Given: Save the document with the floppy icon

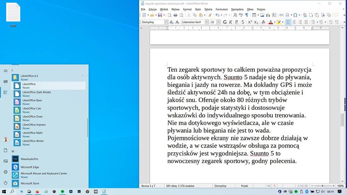Looking at the screenshot, I should click(x=160, y=15).
